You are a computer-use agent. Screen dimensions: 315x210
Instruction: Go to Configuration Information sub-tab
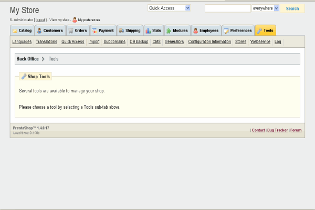209,41
